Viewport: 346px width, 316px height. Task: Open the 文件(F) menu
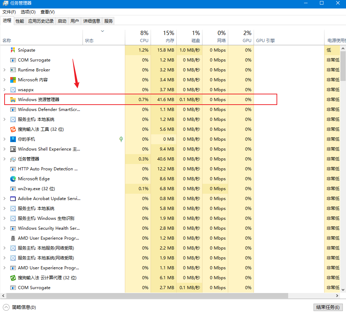click(x=9, y=12)
